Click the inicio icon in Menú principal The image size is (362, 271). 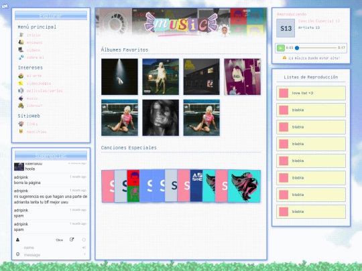click(21, 35)
